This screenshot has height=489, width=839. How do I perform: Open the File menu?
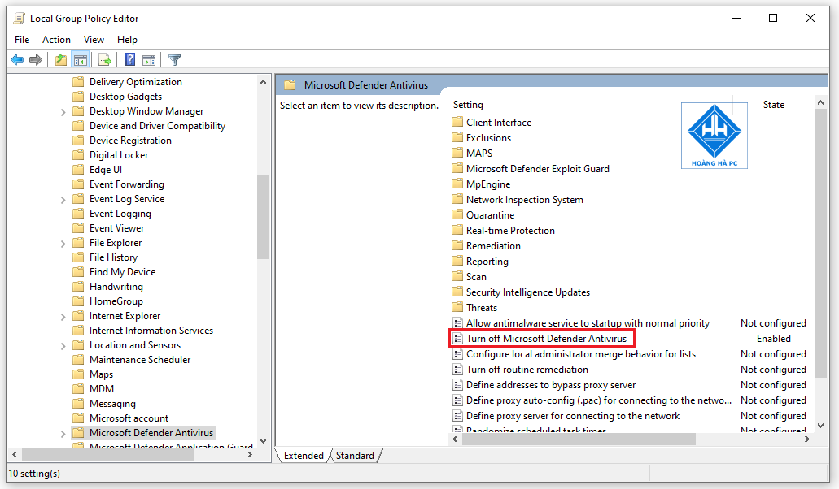(22, 40)
